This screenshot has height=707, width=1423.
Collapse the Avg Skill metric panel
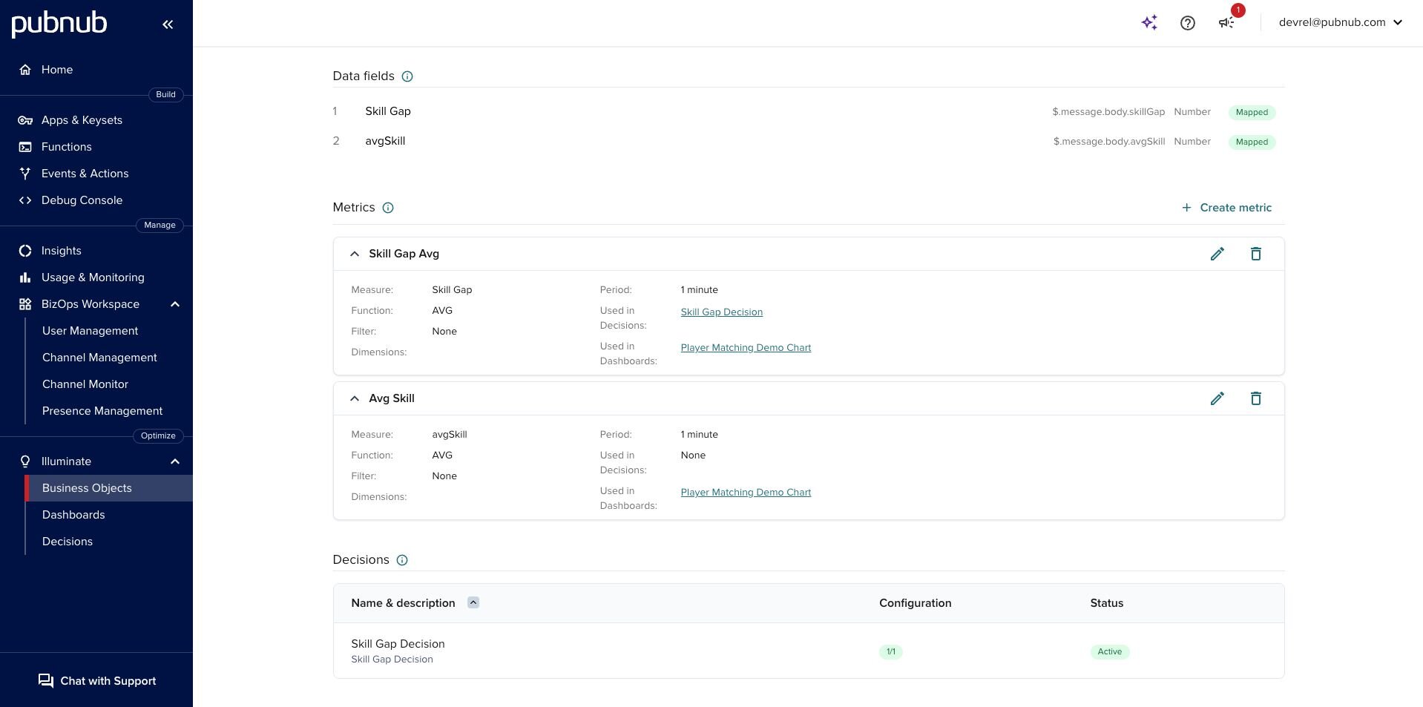pos(355,398)
